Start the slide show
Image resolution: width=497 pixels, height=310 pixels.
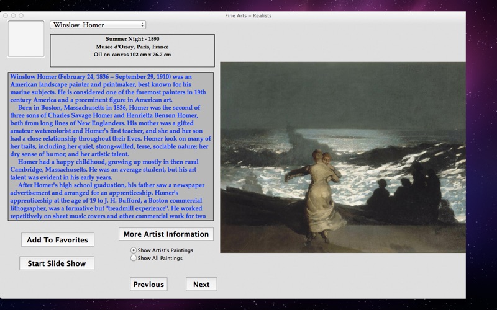pyautogui.click(x=57, y=263)
